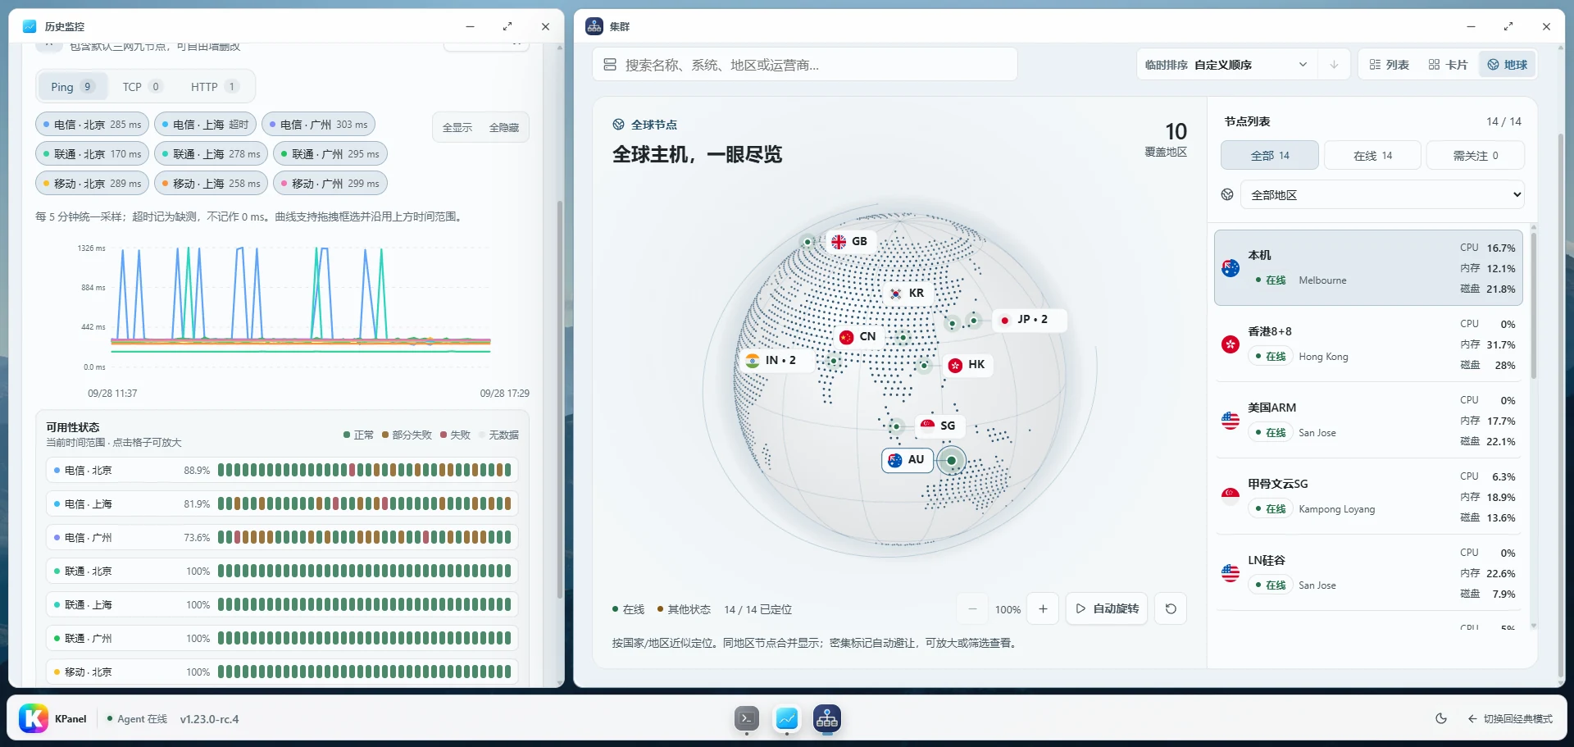Toggle 电信·广州 303 ms series

[318, 125]
